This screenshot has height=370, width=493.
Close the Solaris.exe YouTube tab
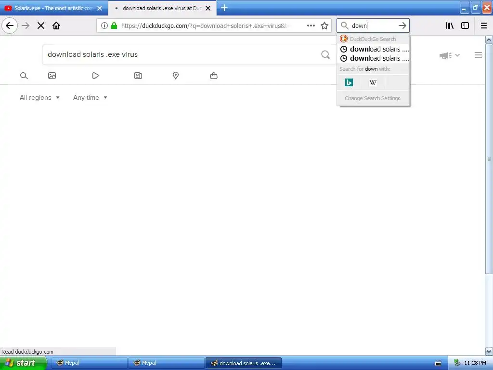click(100, 8)
